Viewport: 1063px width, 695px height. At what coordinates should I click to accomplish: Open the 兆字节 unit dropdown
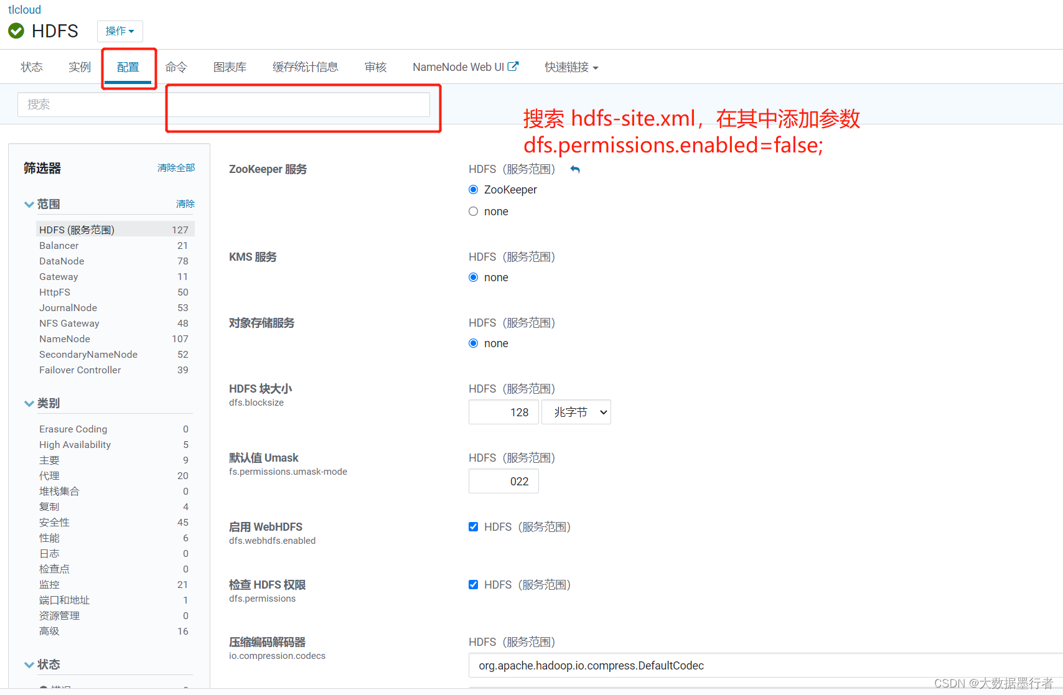pyautogui.click(x=576, y=411)
